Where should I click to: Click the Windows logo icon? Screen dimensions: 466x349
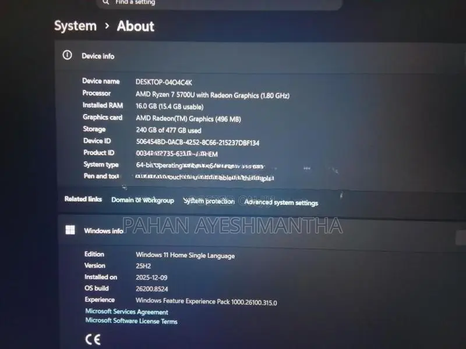70,230
